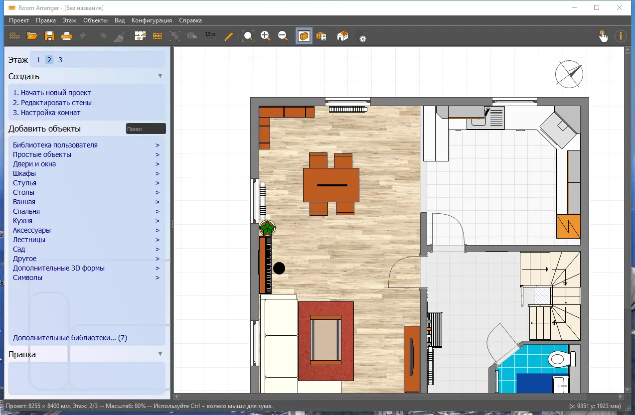Activate the 3.5 m measure tool
635x415 pixels.
pos(210,36)
